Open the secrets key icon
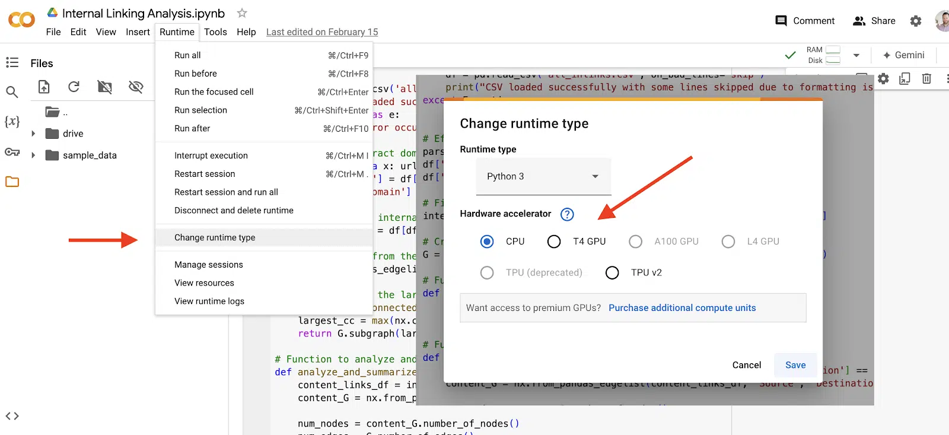This screenshot has width=949, height=435. point(12,152)
